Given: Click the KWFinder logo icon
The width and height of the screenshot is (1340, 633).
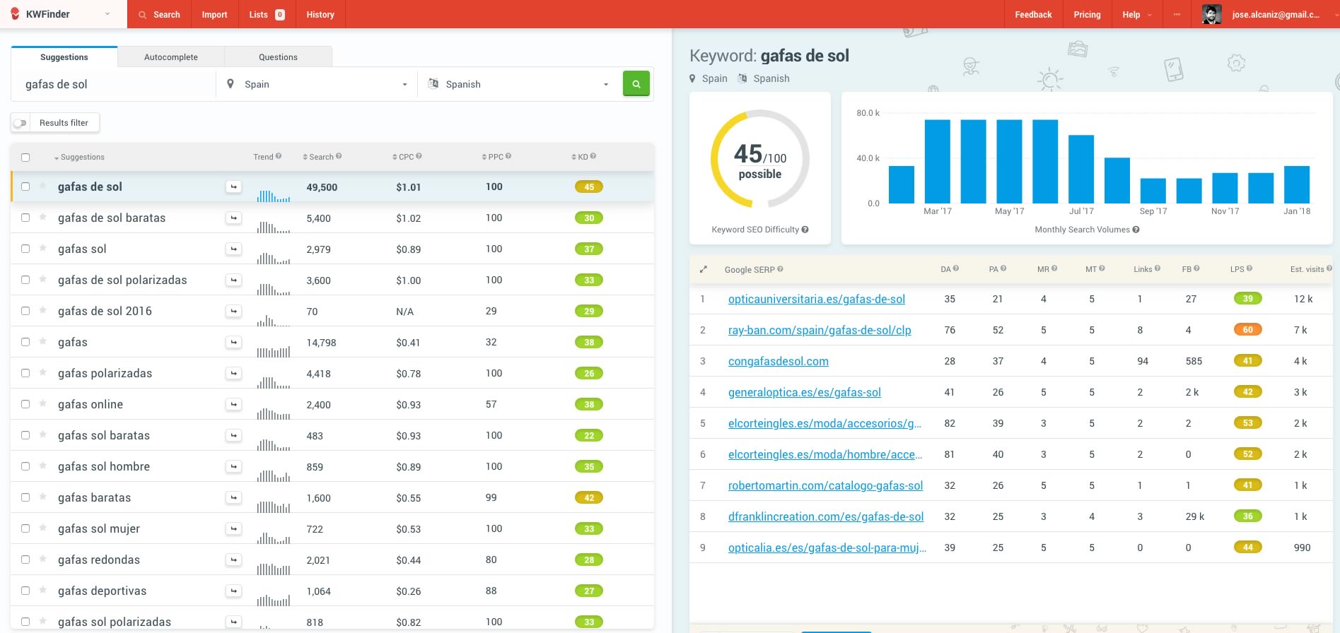Looking at the screenshot, I should tap(15, 13).
